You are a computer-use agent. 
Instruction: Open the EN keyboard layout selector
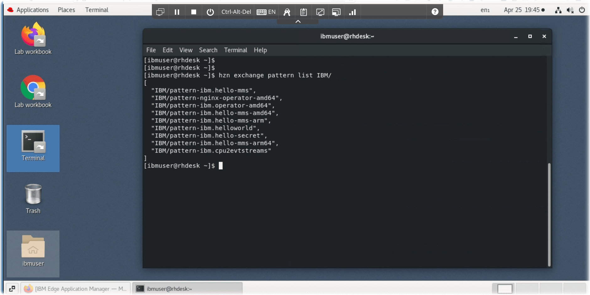[266, 12]
